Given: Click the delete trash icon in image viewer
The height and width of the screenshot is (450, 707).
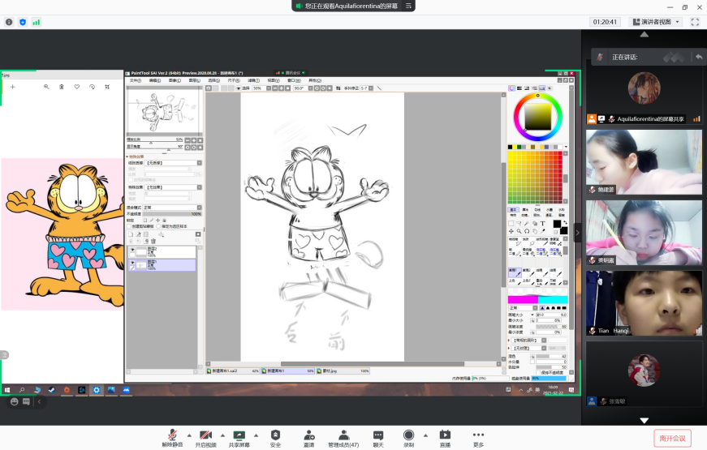Looking at the screenshot, I should (x=62, y=87).
